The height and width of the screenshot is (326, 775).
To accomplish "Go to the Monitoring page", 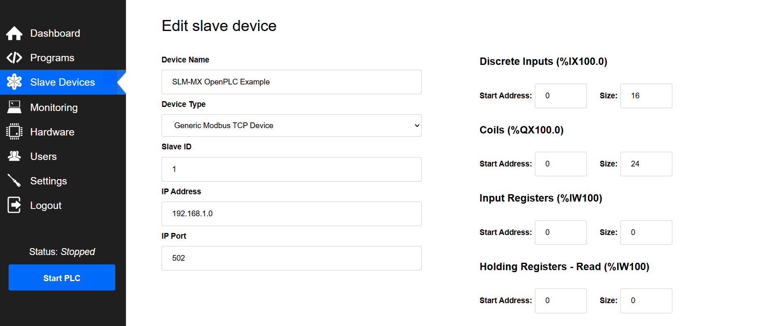I will 54,108.
